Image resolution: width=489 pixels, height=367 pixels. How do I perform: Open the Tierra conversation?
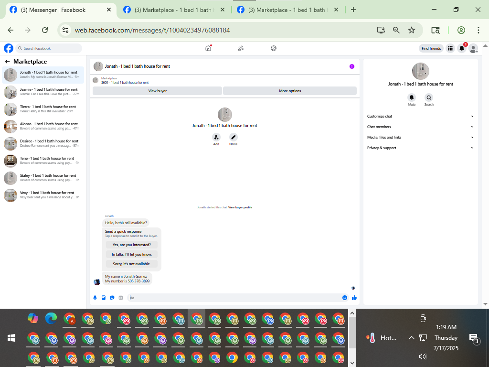(43, 109)
